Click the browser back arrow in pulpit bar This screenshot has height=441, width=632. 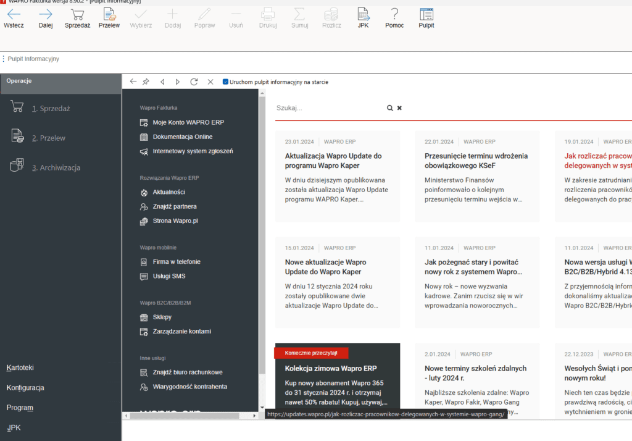(x=133, y=82)
